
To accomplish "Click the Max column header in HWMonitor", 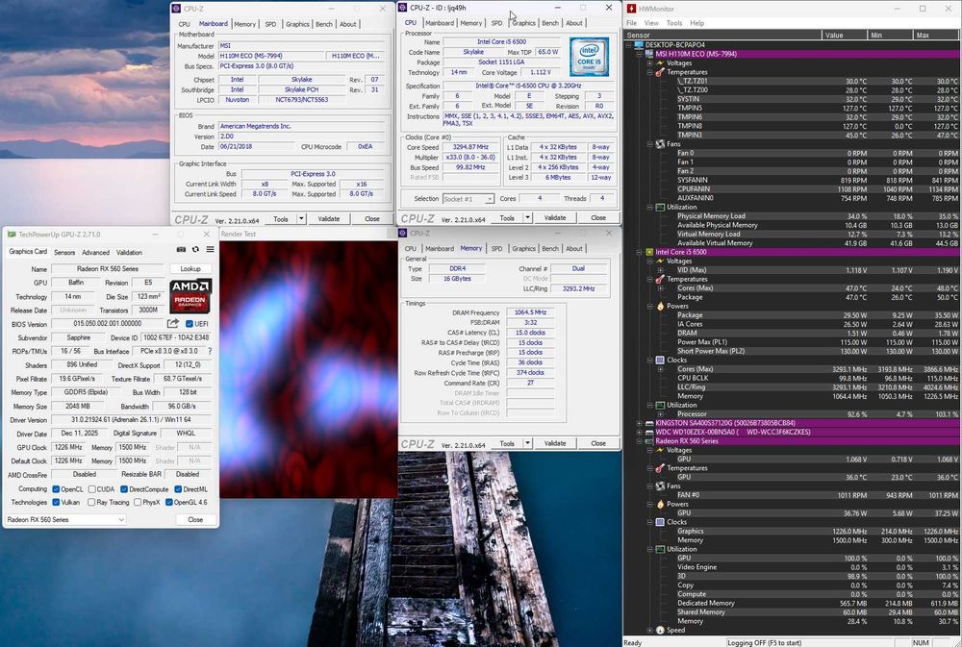I will click(936, 35).
